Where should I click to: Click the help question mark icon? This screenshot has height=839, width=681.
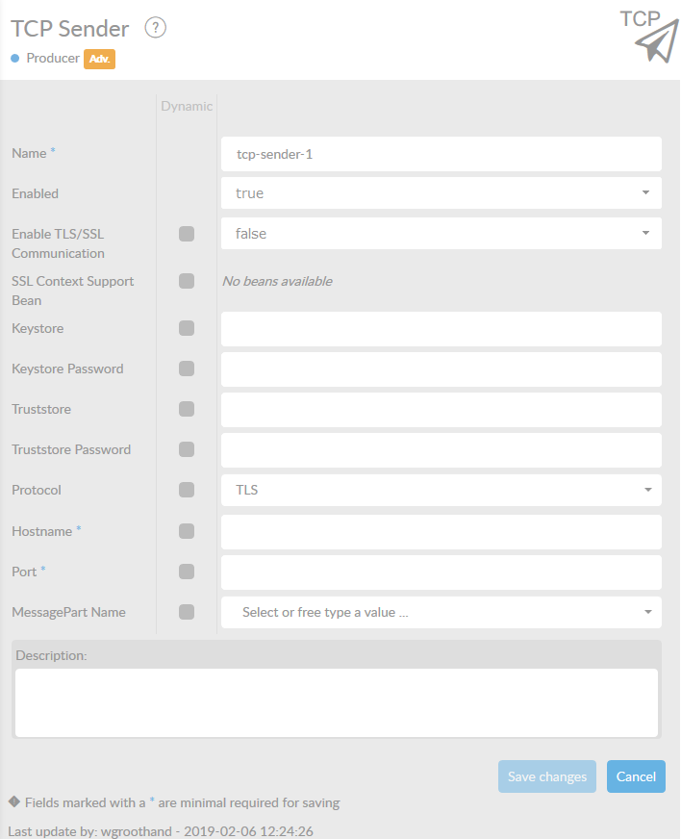pyautogui.click(x=156, y=28)
